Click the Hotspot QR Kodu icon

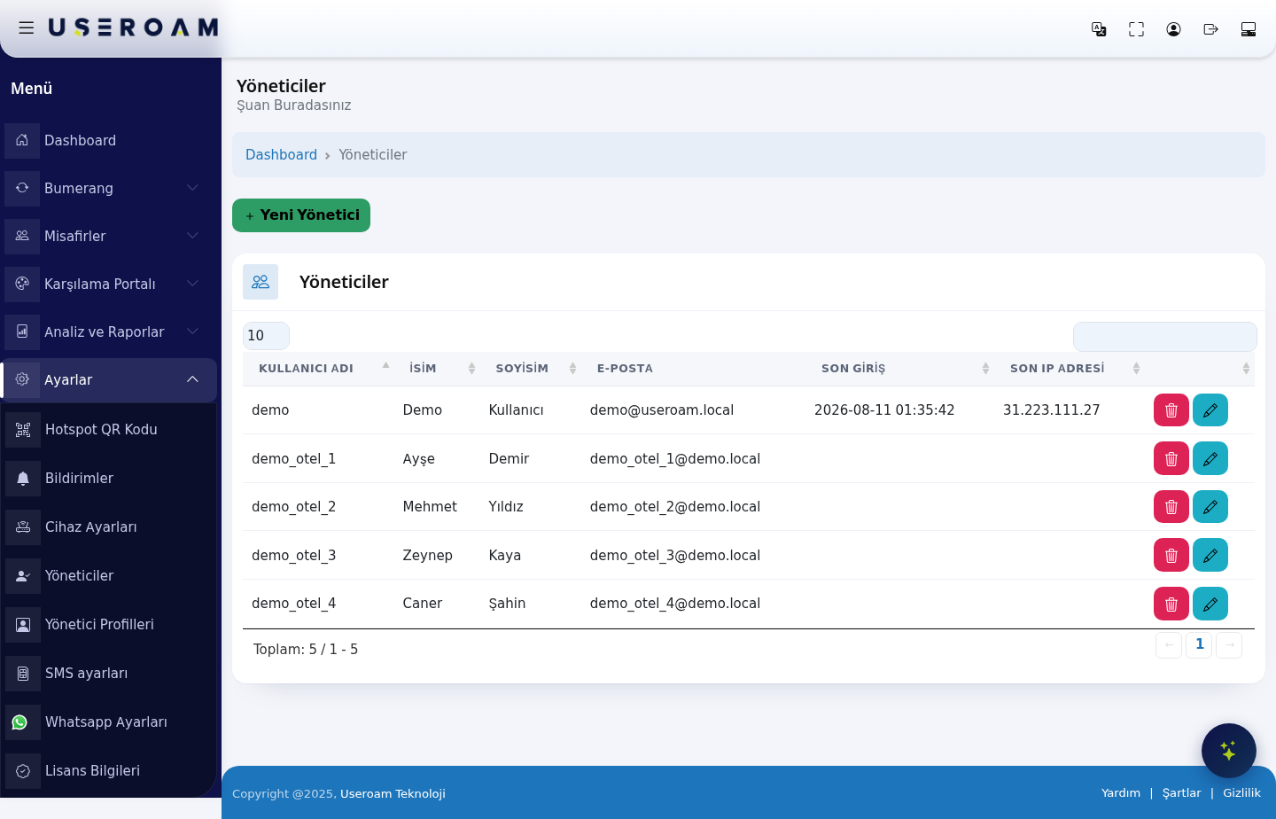[23, 430]
